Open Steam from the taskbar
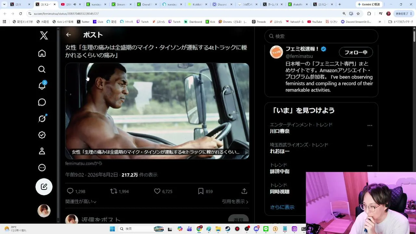The height and width of the screenshot is (234, 416). (228, 229)
